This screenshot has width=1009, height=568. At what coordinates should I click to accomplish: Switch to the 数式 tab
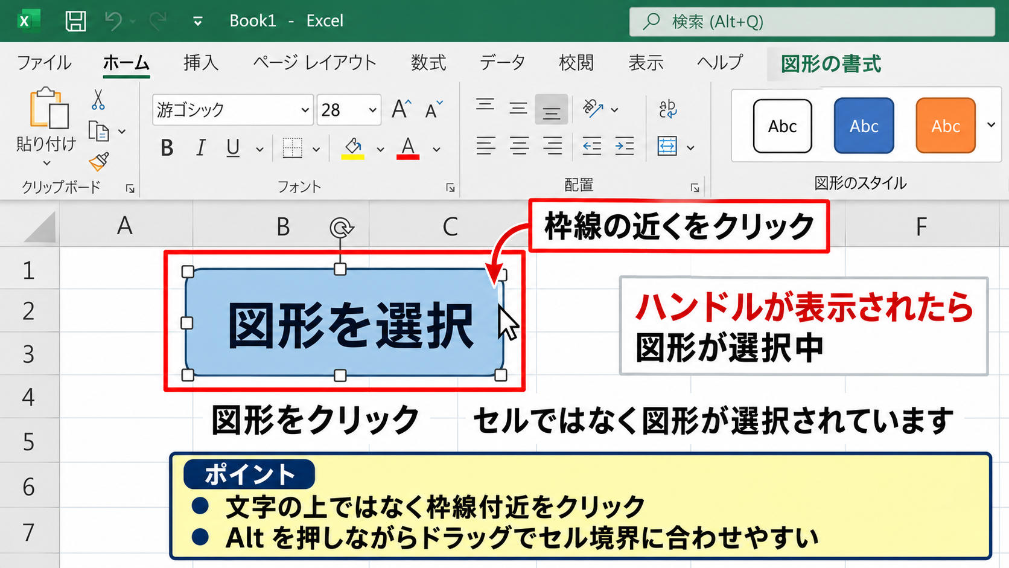pyautogui.click(x=428, y=63)
